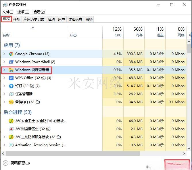Sort processes by 网络 column

(176, 32)
